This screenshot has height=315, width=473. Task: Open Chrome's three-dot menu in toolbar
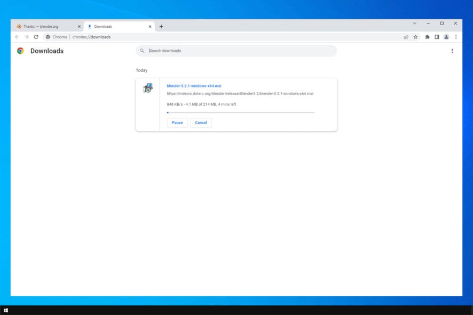[456, 37]
